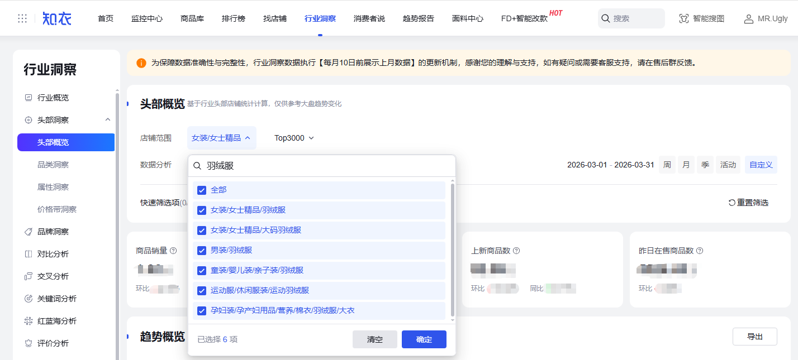Open 头部概览 in the sidebar
798x360 pixels.
click(66, 142)
